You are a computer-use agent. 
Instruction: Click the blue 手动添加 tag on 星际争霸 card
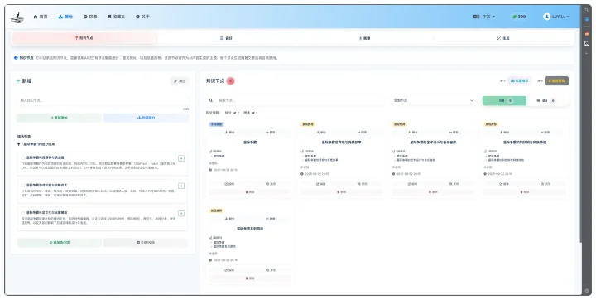[x=216, y=124]
